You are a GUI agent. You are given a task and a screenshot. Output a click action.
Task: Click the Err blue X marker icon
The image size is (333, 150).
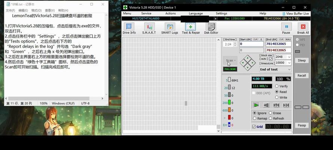pyautogui.click(x=229, y=125)
